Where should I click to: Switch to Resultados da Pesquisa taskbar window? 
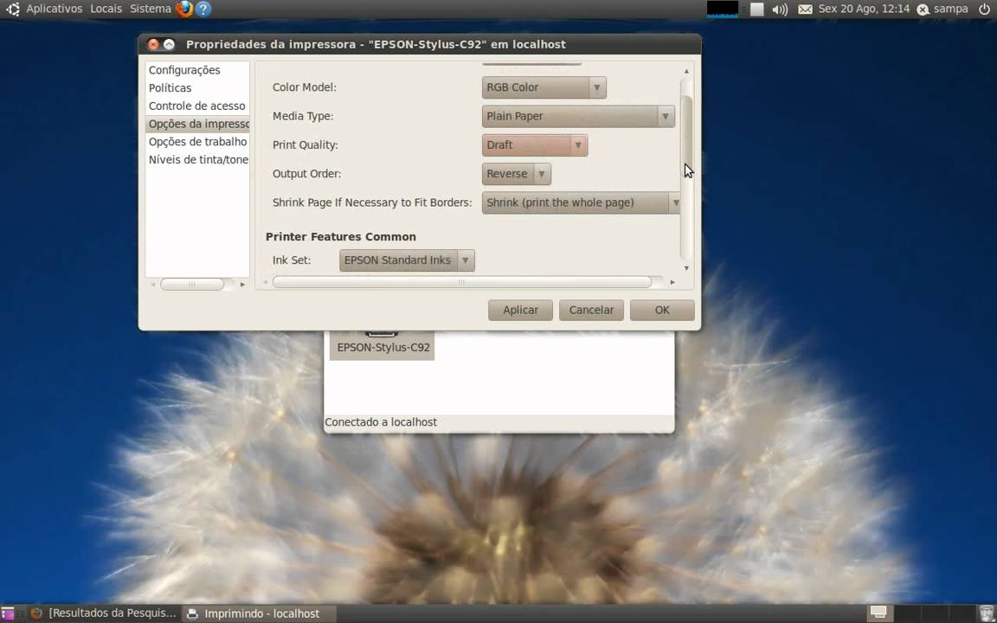coord(104,613)
